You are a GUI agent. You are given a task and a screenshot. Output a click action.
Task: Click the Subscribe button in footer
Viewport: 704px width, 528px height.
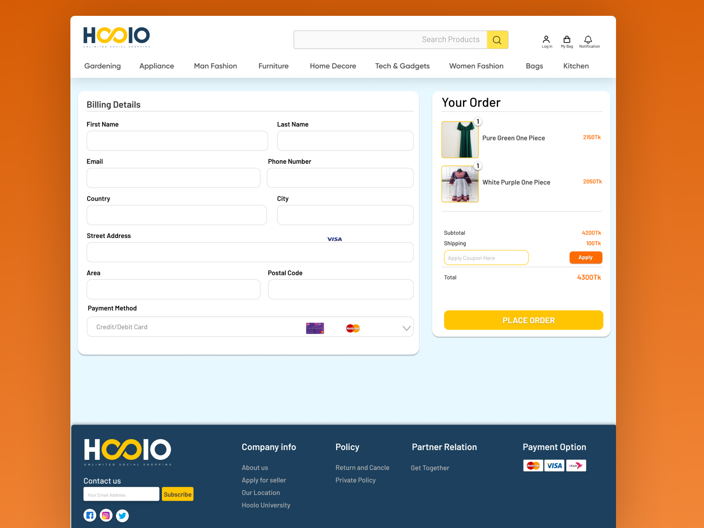pyautogui.click(x=177, y=494)
